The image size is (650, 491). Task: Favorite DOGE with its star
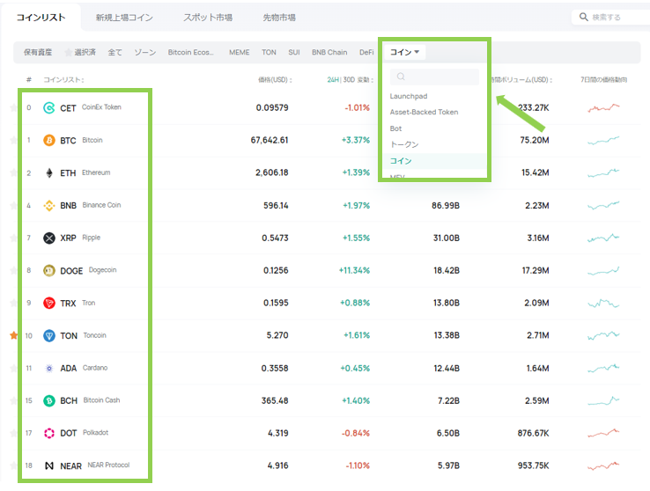14,270
